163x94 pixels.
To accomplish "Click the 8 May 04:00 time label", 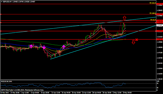I will [127, 93].
